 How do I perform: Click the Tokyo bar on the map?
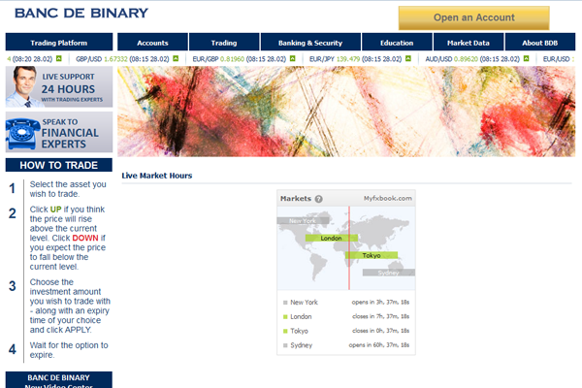[372, 255]
